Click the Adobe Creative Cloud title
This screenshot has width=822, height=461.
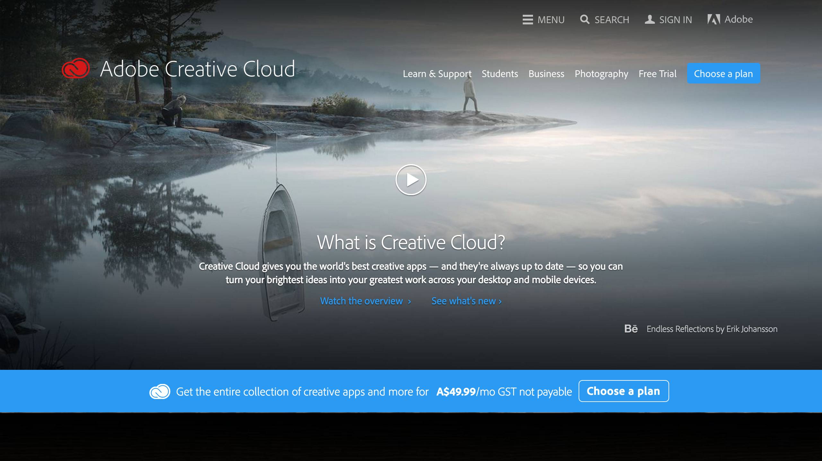tap(197, 69)
